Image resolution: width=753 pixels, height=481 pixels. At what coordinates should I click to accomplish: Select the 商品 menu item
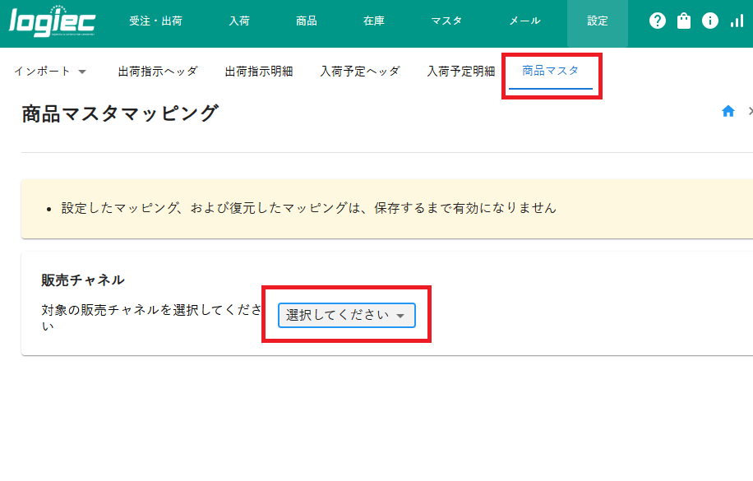point(307,21)
